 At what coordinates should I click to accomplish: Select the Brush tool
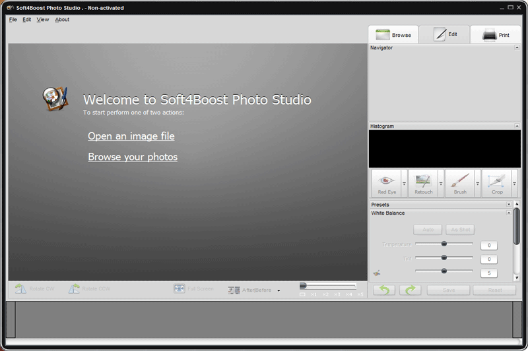(x=460, y=183)
